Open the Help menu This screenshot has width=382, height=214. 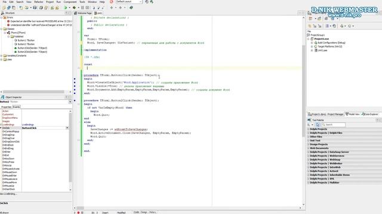coord(102,2)
